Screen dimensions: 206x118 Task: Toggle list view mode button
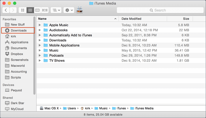click(x=30, y=10)
